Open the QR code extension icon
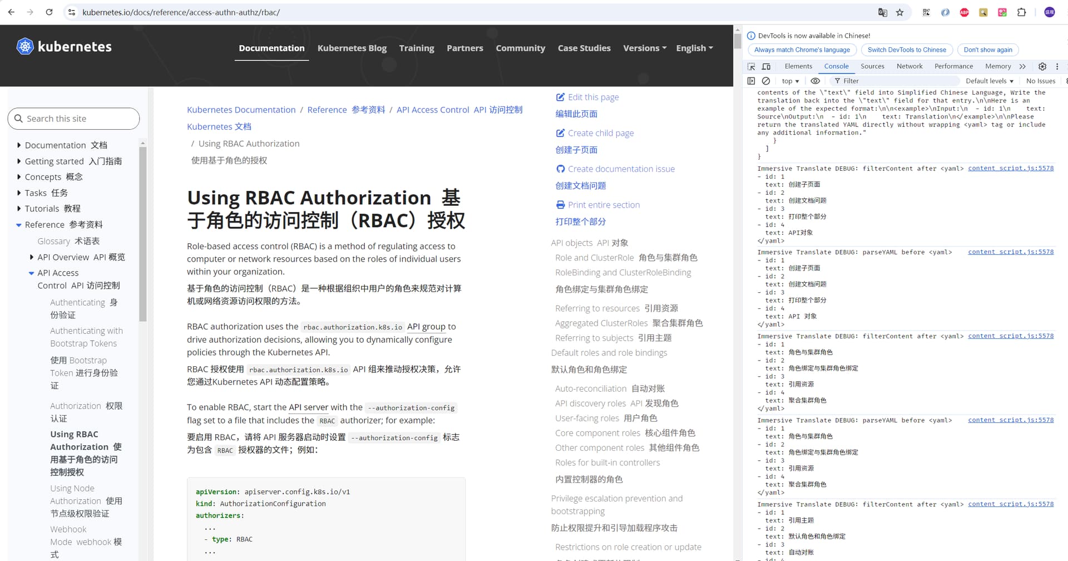 [x=926, y=12]
